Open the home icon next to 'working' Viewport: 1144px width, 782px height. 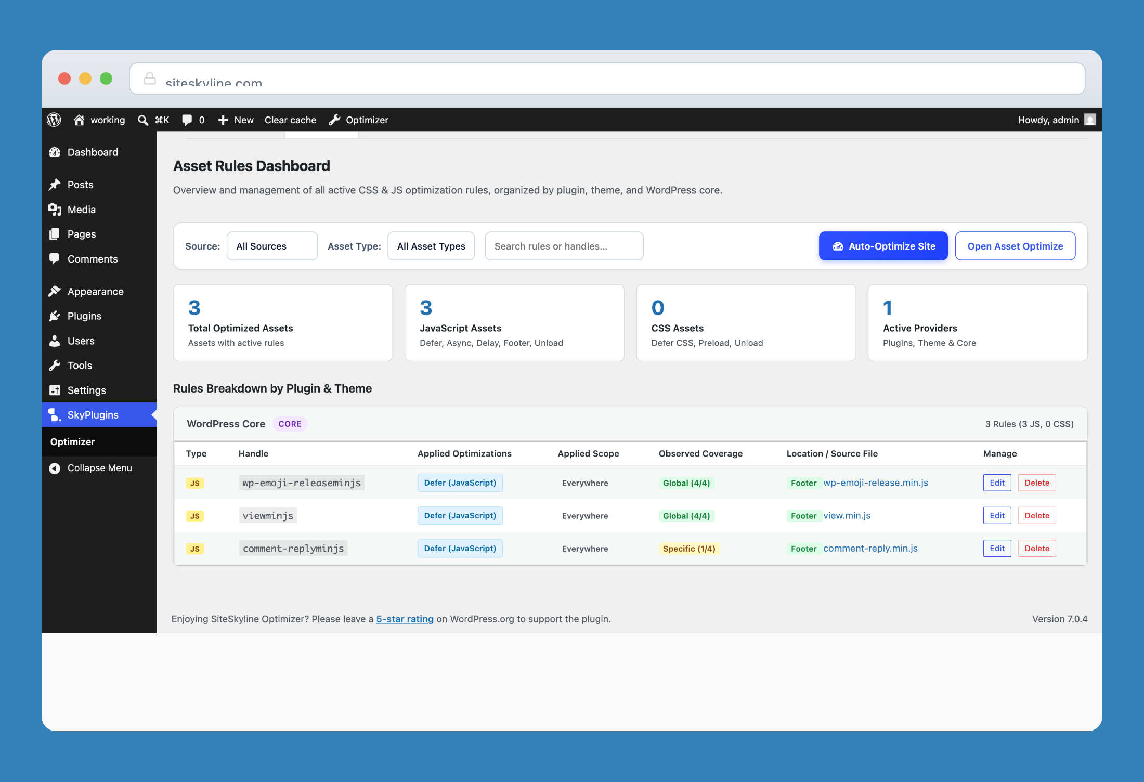(x=79, y=120)
